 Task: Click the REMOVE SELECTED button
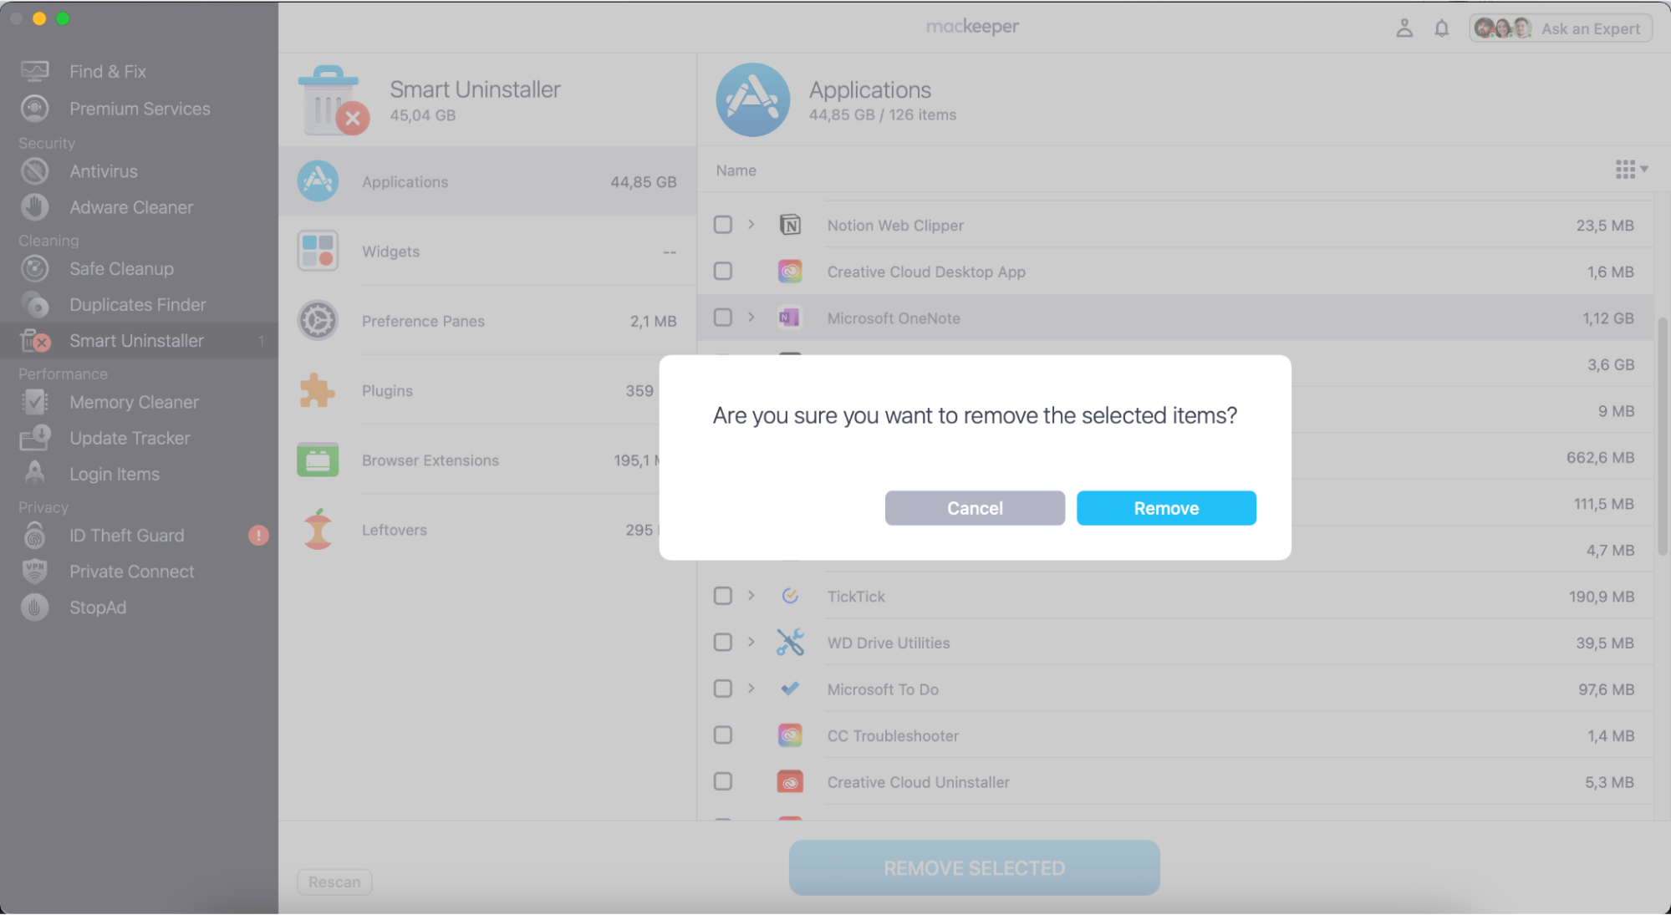[974, 868]
